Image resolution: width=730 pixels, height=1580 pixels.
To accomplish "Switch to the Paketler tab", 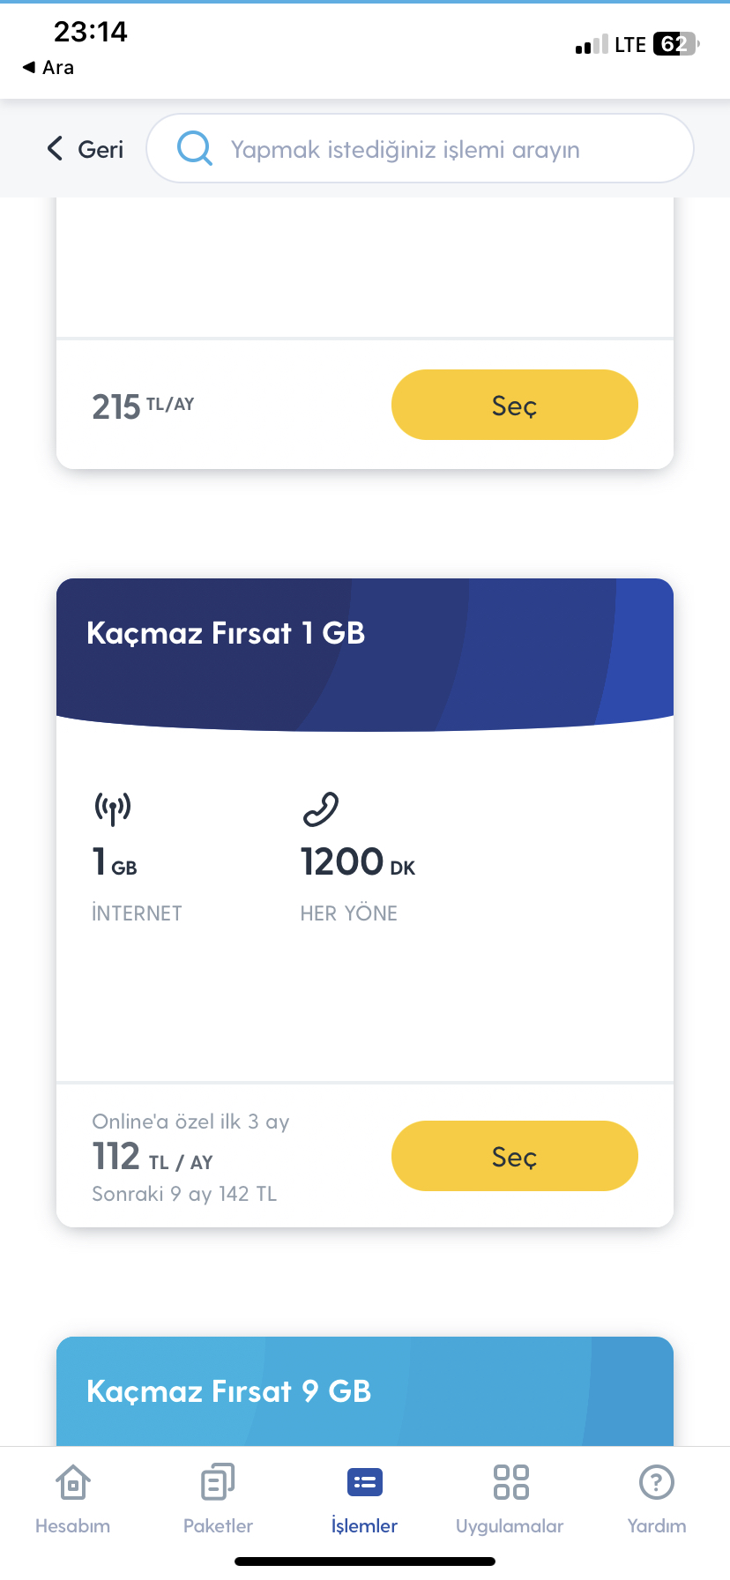I will pyautogui.click(x=218, y=1499).
